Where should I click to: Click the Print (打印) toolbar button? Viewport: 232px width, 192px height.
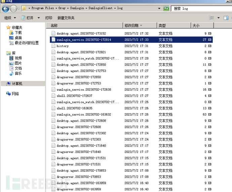pyautogui.click(x=48, y=18)
